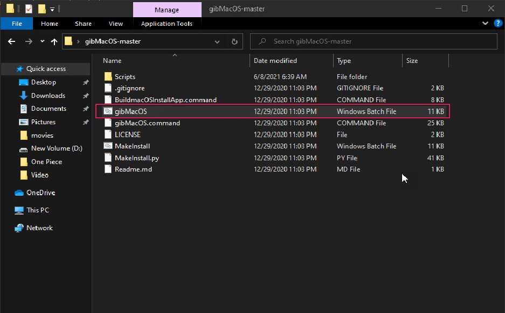Select the MakeInstall.py file
Screen dimensions: 505x313
[137, 158]
